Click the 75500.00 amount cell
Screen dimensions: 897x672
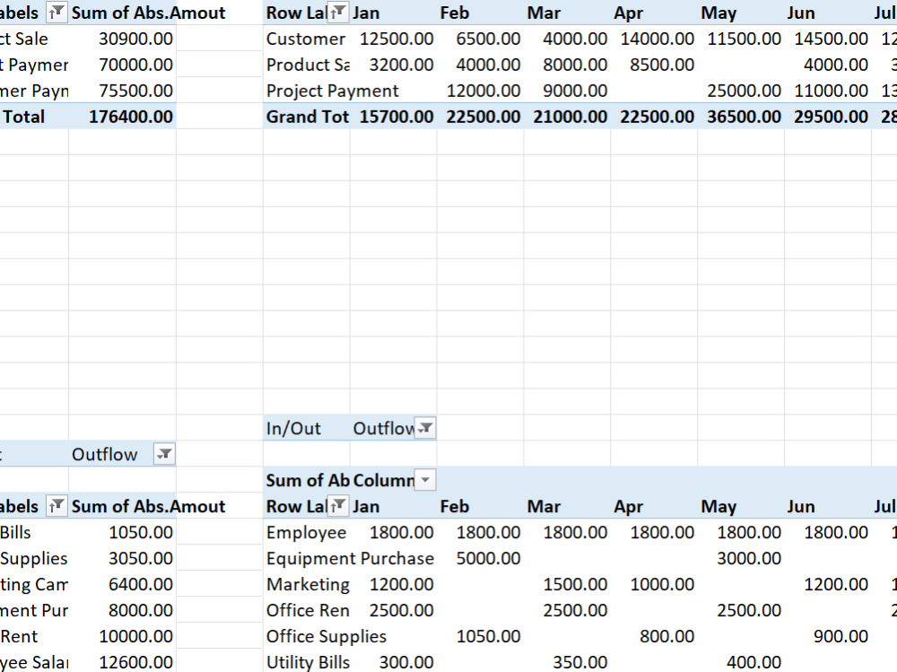[x=122, y=91]
